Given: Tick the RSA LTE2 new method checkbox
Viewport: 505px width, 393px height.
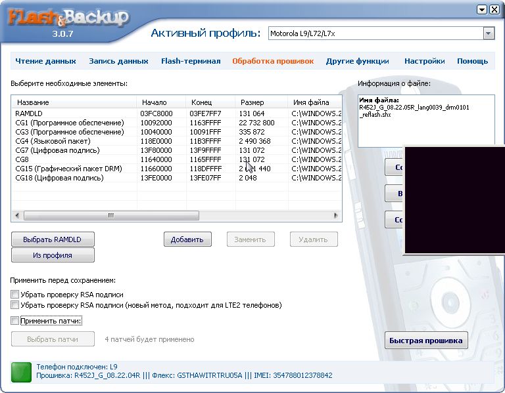Looking at the screenshot, I should [15, 304].
